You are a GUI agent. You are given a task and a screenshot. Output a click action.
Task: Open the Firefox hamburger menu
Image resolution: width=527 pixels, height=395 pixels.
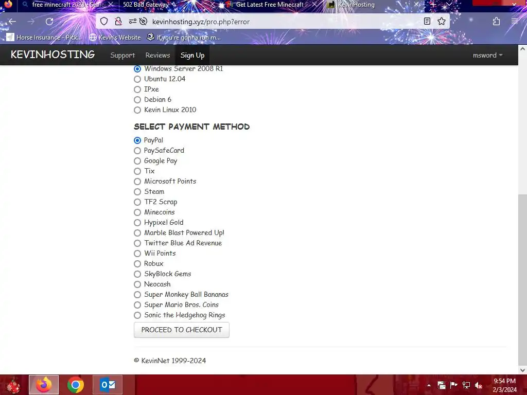[515, 22]
